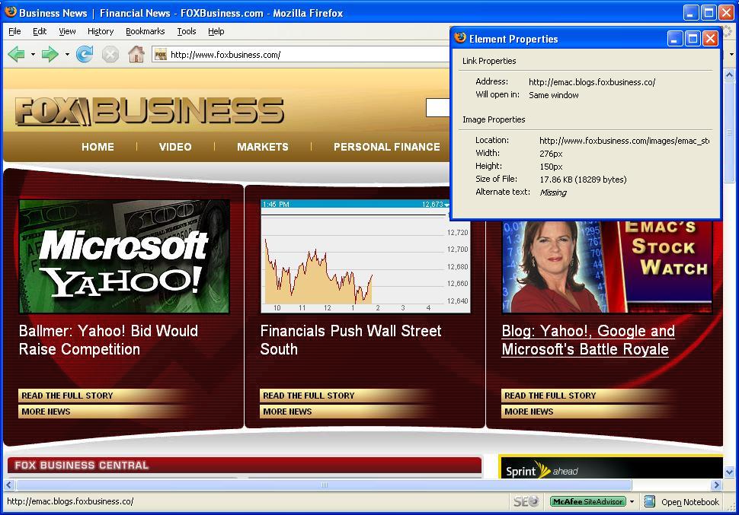Image resolution: width=739 pixels, height=515 pixels.
Task: Open the McAfee SiteAdvisor status button
Action: click(587, 501)
